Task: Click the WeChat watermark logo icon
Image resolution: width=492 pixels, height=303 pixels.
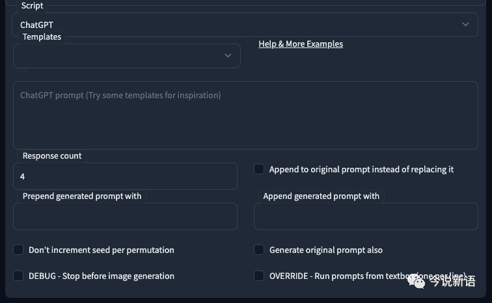Action: [417, 279]
